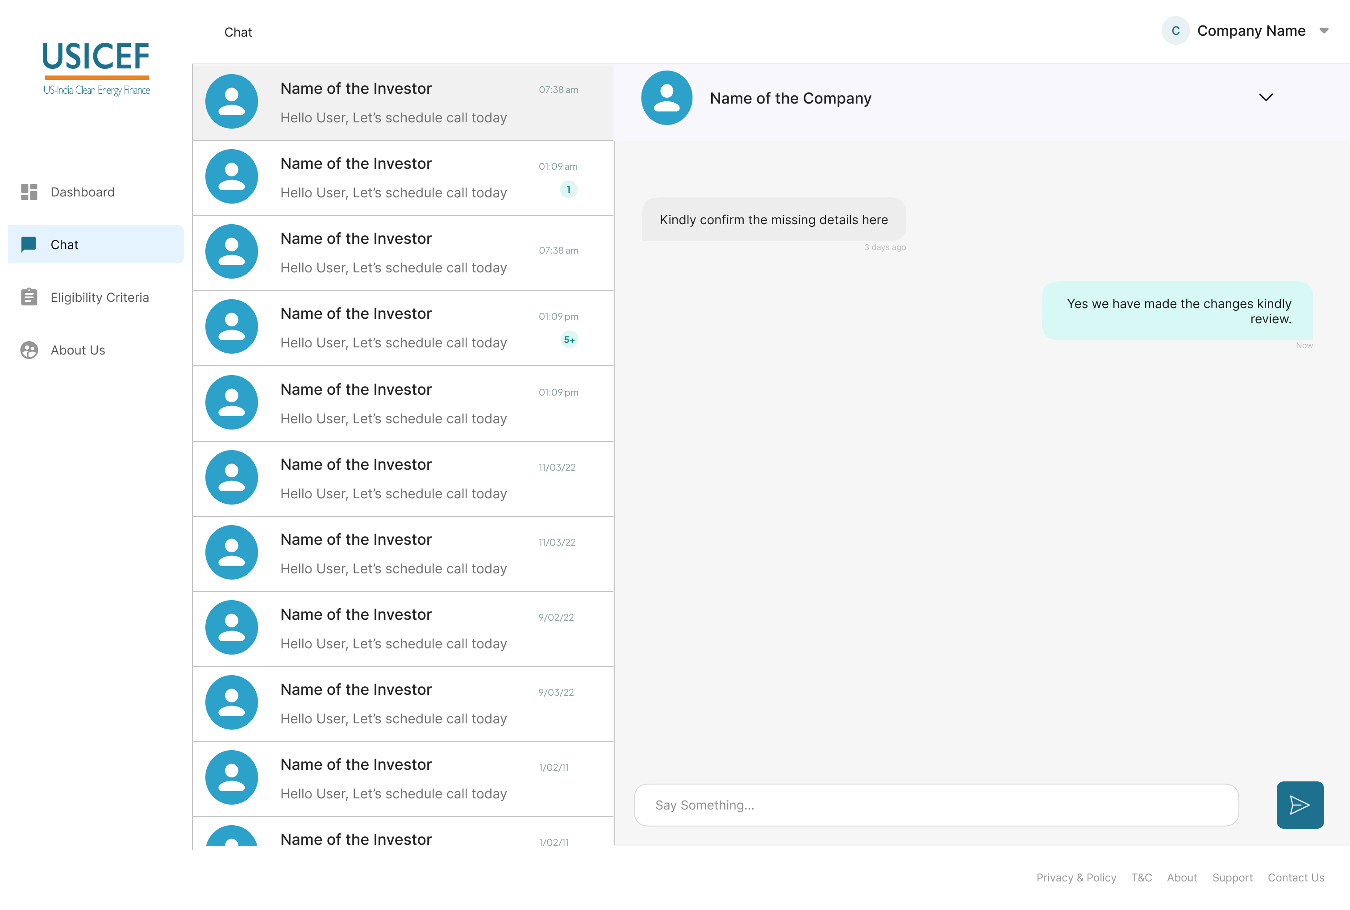Open conversation with 5+ unread badge
The width and height of the screenshot is (1350, 910).
[x=403, y=328]
